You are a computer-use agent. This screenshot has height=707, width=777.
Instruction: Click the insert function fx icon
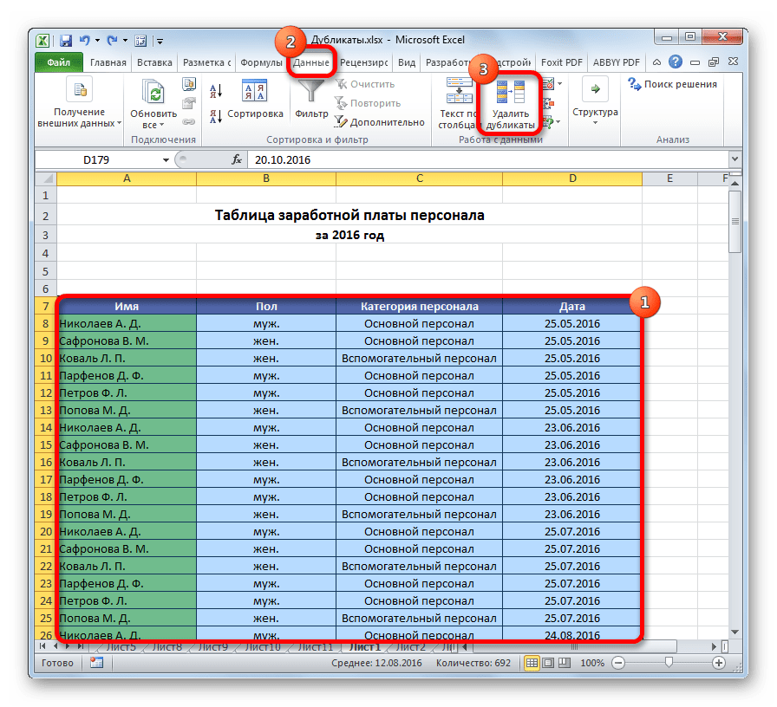tap(236, 160)
